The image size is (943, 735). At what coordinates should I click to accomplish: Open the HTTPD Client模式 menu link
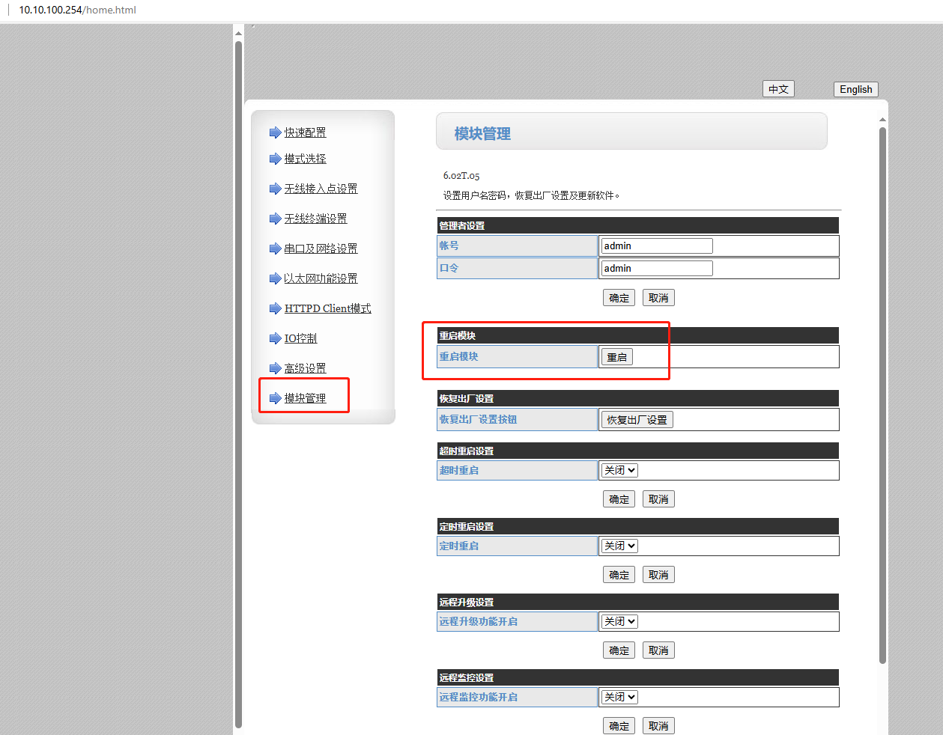point(327,308)
